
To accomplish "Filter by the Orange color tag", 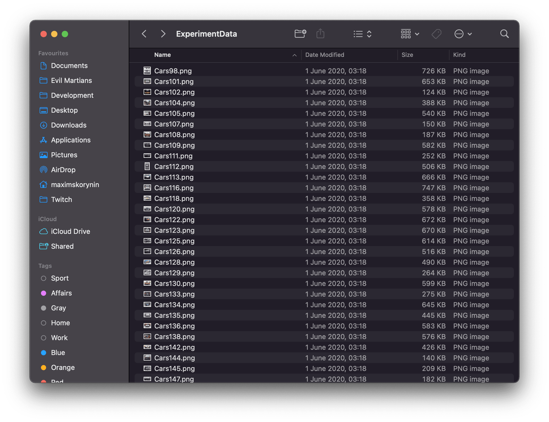I will 63,368.
